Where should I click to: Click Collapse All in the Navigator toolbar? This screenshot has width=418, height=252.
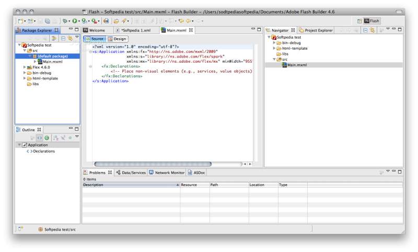point(365,30)
